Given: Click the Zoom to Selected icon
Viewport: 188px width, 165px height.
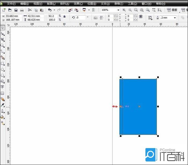Looking at the screenshot, I should point(136,10).
